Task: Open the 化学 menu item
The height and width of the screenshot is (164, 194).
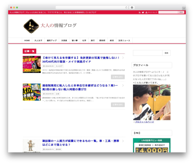Action: (84, 40)
